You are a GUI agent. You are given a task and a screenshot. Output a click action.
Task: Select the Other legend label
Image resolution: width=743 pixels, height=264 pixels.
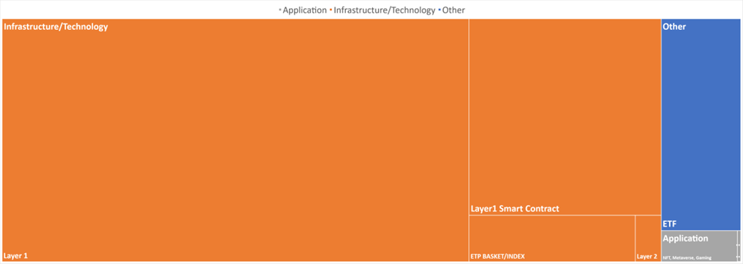453,10
